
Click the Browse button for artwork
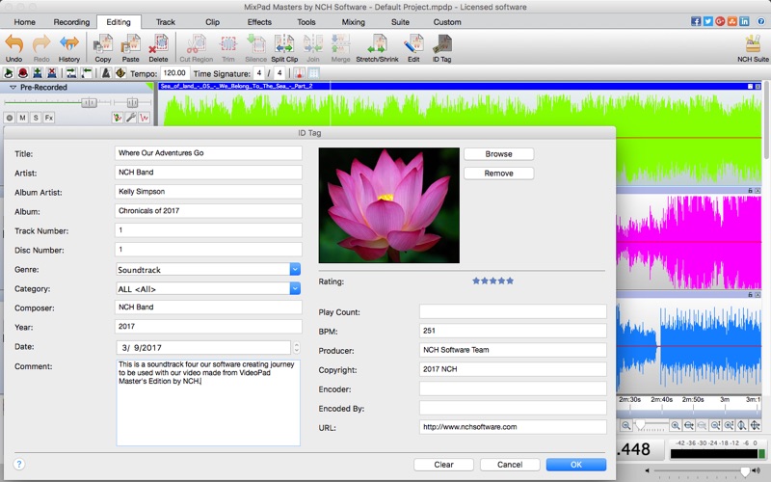(x=498, y=153)
